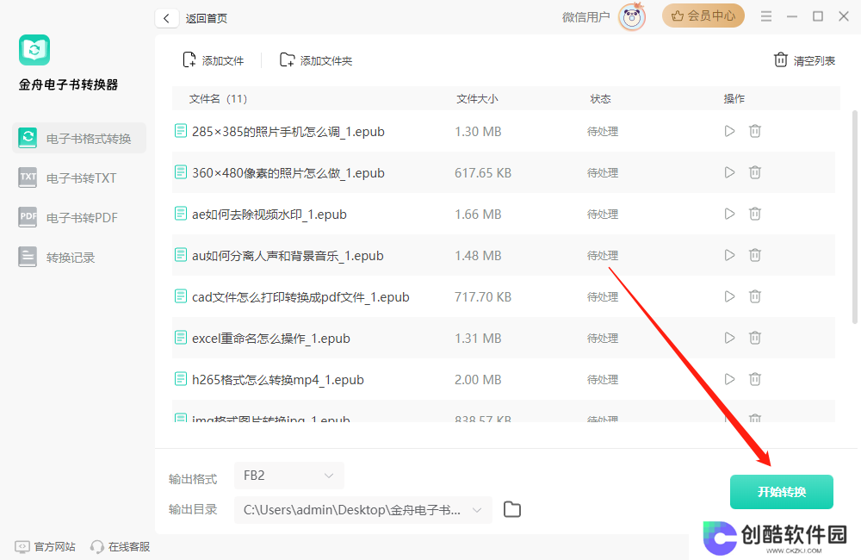
Task: Click the 操作 column header
Action: coord(734,99)
